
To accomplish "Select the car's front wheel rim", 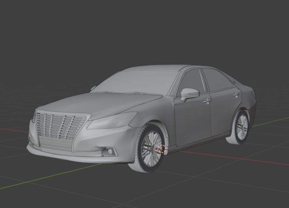I will [151, 148].
